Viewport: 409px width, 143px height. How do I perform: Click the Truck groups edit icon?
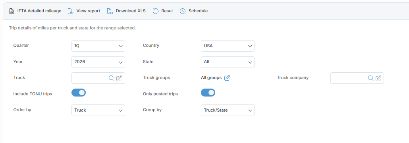(x=227, y=78)
